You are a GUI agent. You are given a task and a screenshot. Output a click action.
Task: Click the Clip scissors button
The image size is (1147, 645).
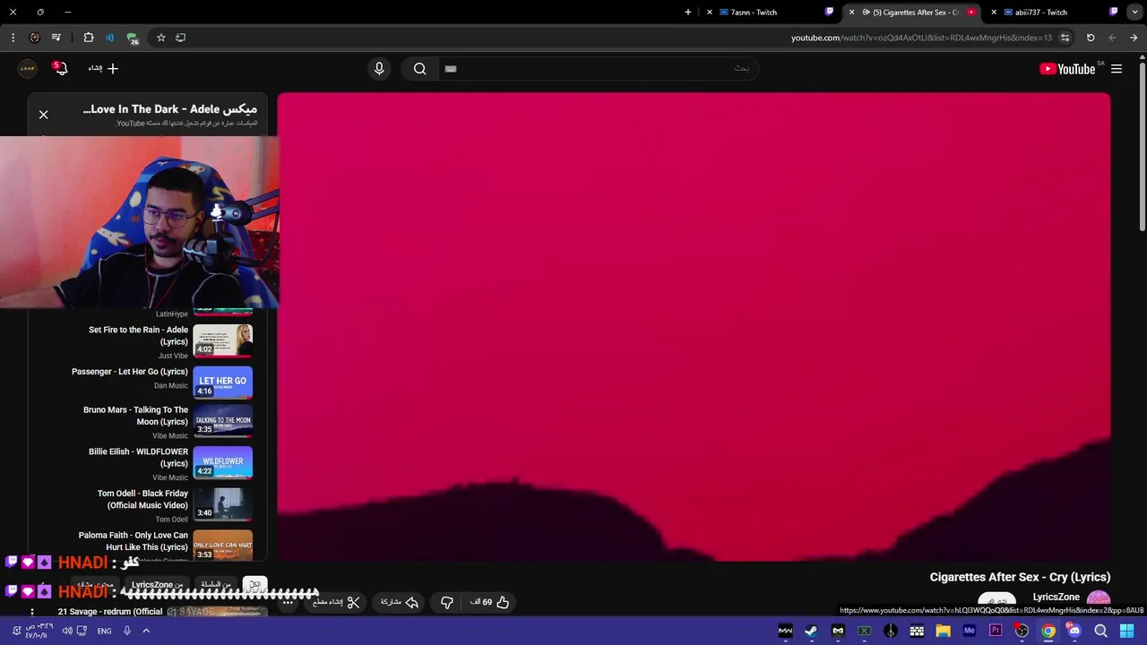(x=336, y=602)
